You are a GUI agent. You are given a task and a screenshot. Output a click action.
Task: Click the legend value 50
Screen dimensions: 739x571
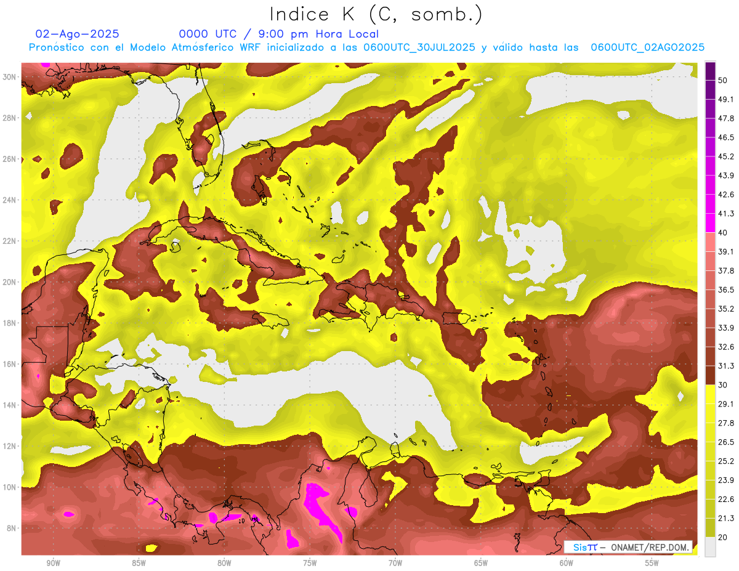[723, 80]
